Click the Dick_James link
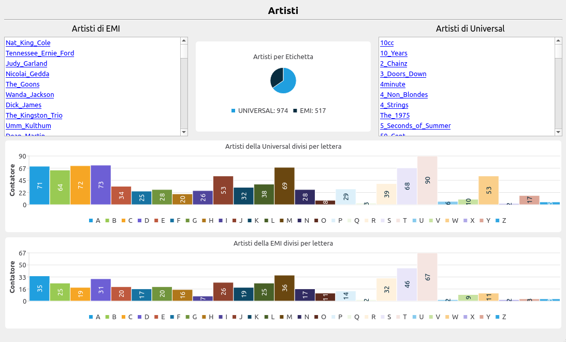The width and height of the screenshot is (566, 342). tap(23, 105)
